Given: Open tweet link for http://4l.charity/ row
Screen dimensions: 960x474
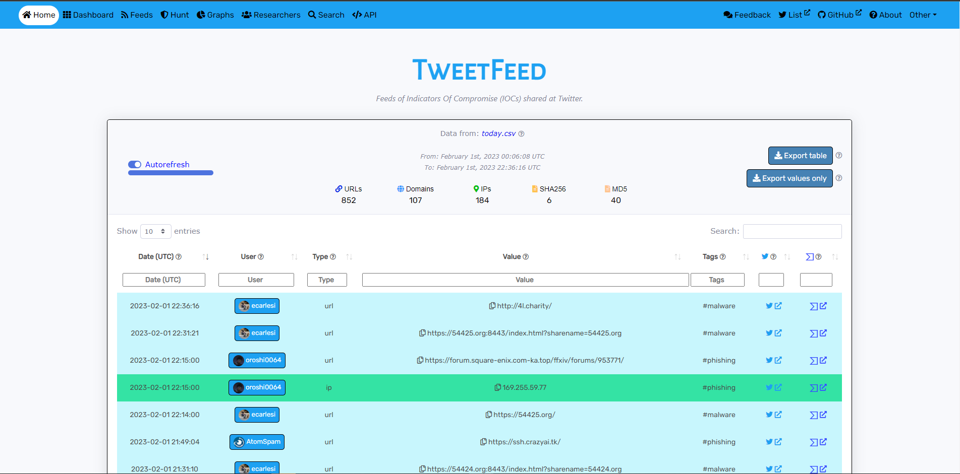Looking at the screenshot, I should click(x=774, y=306).
